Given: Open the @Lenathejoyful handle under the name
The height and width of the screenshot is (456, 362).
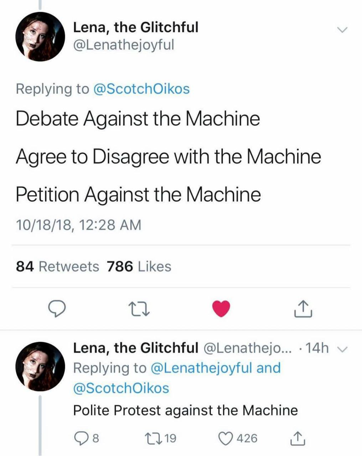Looking at the screenshot, I should [123, 45].
